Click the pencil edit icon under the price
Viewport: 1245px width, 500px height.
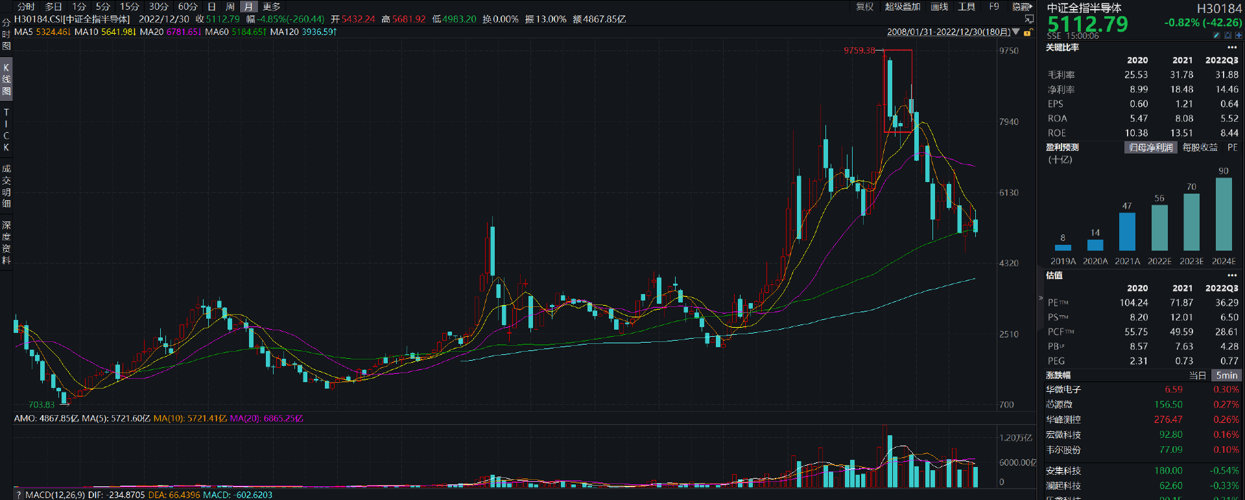point(1216,36)
